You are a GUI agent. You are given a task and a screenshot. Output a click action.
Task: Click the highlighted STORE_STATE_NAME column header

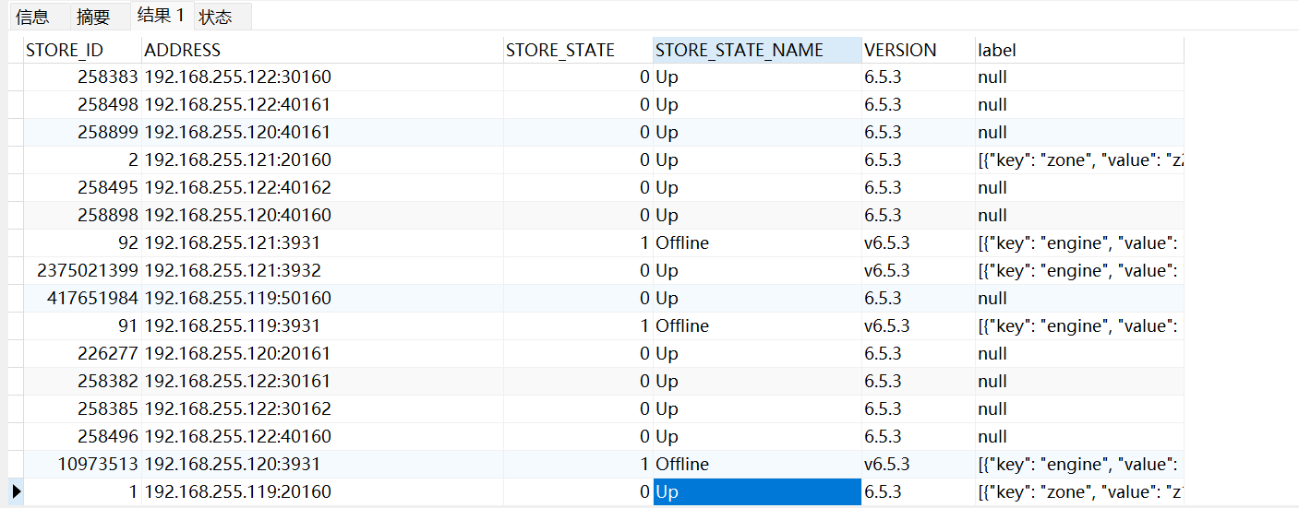pos(740,50)
